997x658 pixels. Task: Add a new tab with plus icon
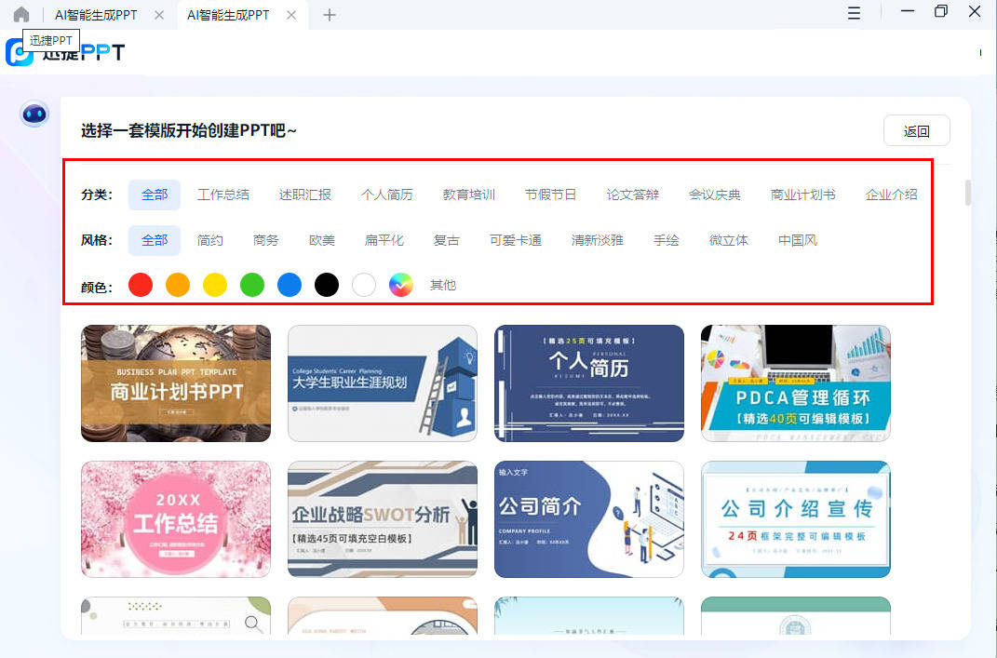click(329, 15)
